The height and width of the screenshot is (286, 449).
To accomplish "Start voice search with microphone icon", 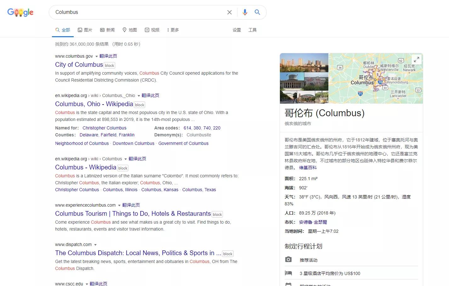I will tap(245, 12).
